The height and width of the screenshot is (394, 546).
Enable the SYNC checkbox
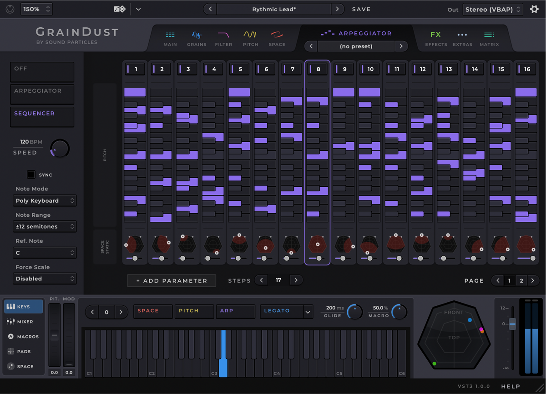[31, 174]
